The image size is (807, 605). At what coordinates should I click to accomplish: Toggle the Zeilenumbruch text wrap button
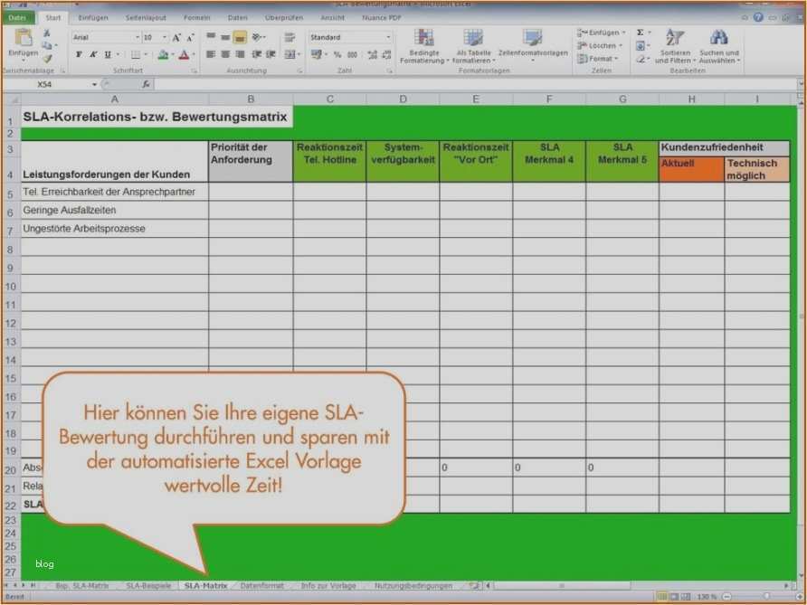point(290,37)
